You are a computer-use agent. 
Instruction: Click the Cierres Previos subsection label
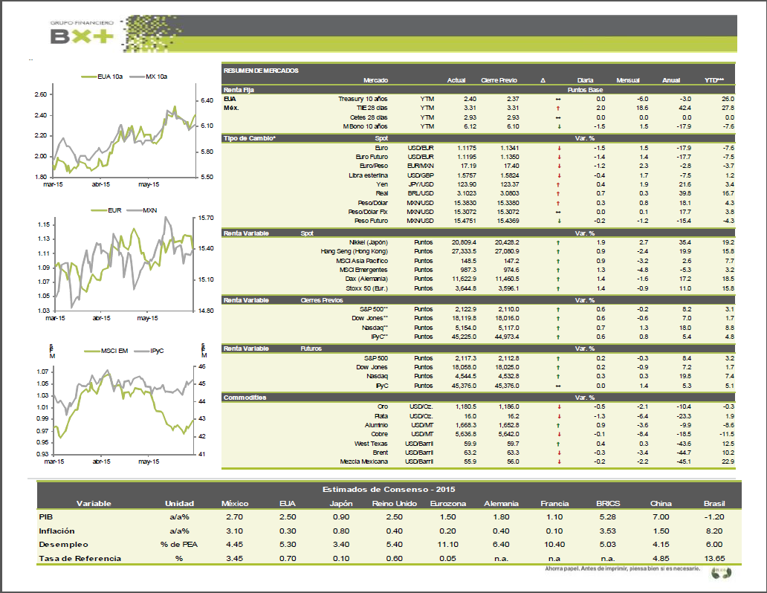point(321,300)
